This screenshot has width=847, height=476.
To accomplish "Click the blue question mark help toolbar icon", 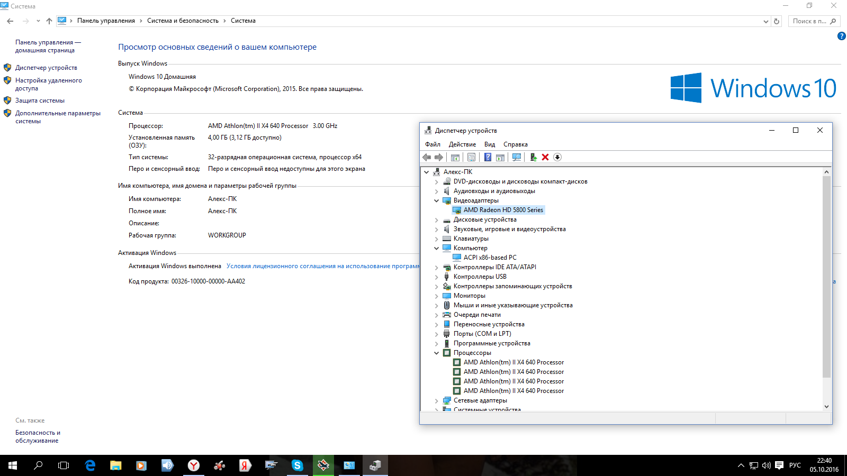I will pos(488,157).
